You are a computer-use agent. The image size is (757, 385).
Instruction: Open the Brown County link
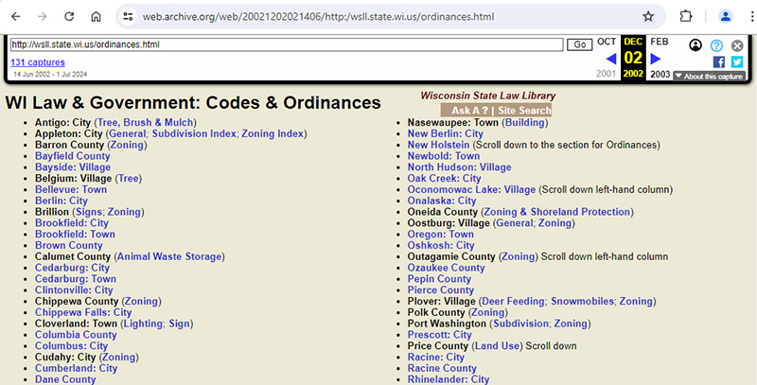coord(68,245)
